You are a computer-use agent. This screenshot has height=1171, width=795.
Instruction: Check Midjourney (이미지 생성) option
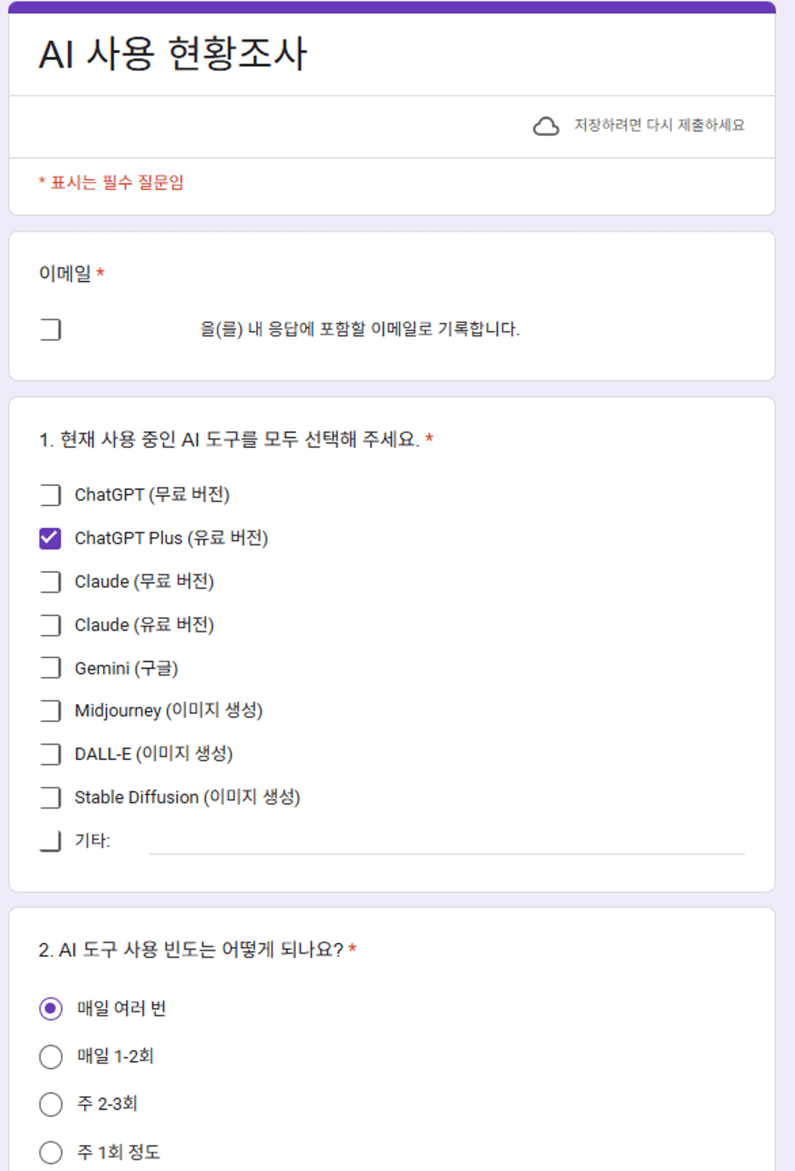(x=49, y=712)
